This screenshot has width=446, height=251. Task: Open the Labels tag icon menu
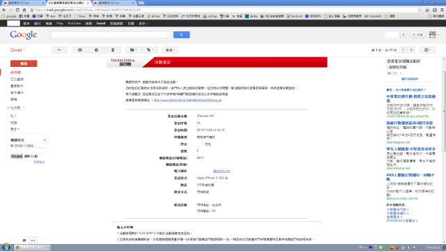150,50
